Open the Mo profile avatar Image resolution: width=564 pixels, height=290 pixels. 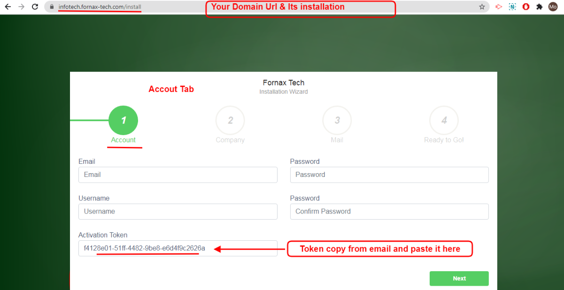553,7
